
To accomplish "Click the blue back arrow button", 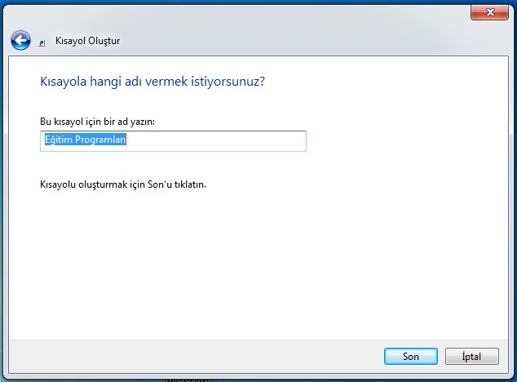I will (x=20, y=40).
